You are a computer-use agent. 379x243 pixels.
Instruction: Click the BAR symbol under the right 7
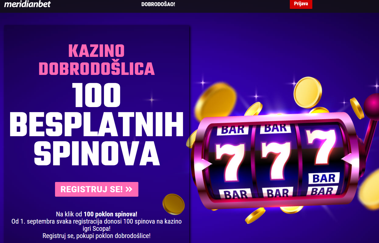pyautogui.click(x=324, y=178)
